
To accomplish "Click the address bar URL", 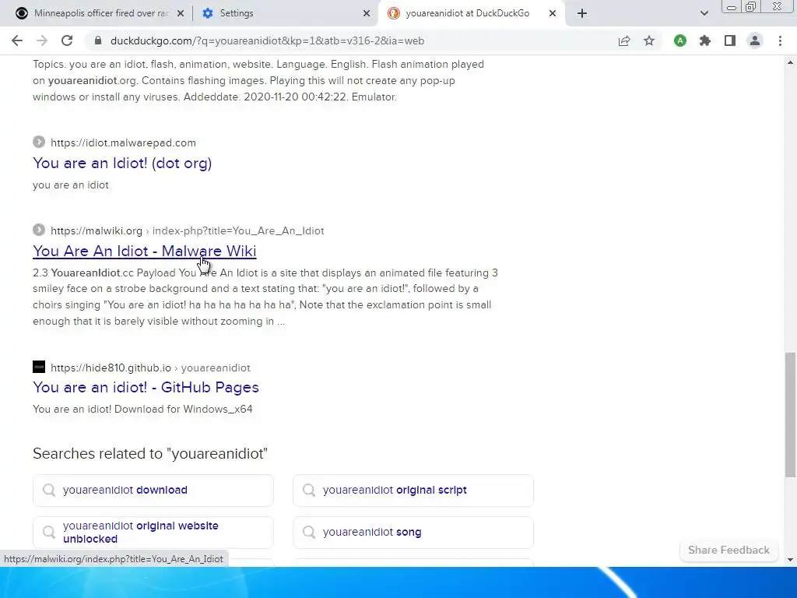I will pos(267,40).
